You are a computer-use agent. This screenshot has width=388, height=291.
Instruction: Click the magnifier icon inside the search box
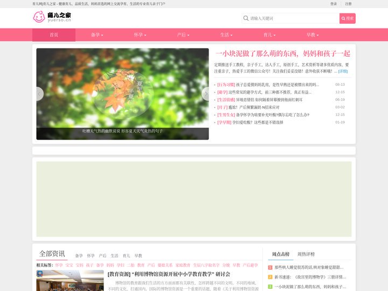click(x=246, y=18)
